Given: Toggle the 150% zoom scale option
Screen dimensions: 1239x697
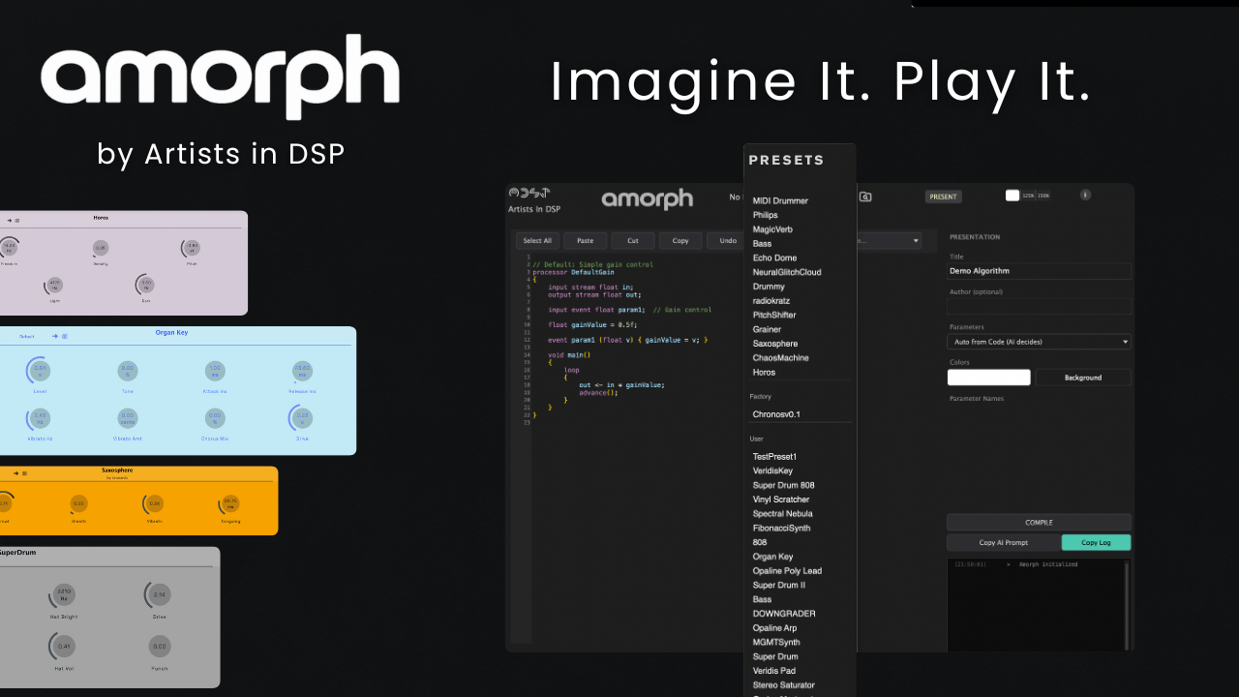Looking at the screenshot, I should click(1043, 196).
